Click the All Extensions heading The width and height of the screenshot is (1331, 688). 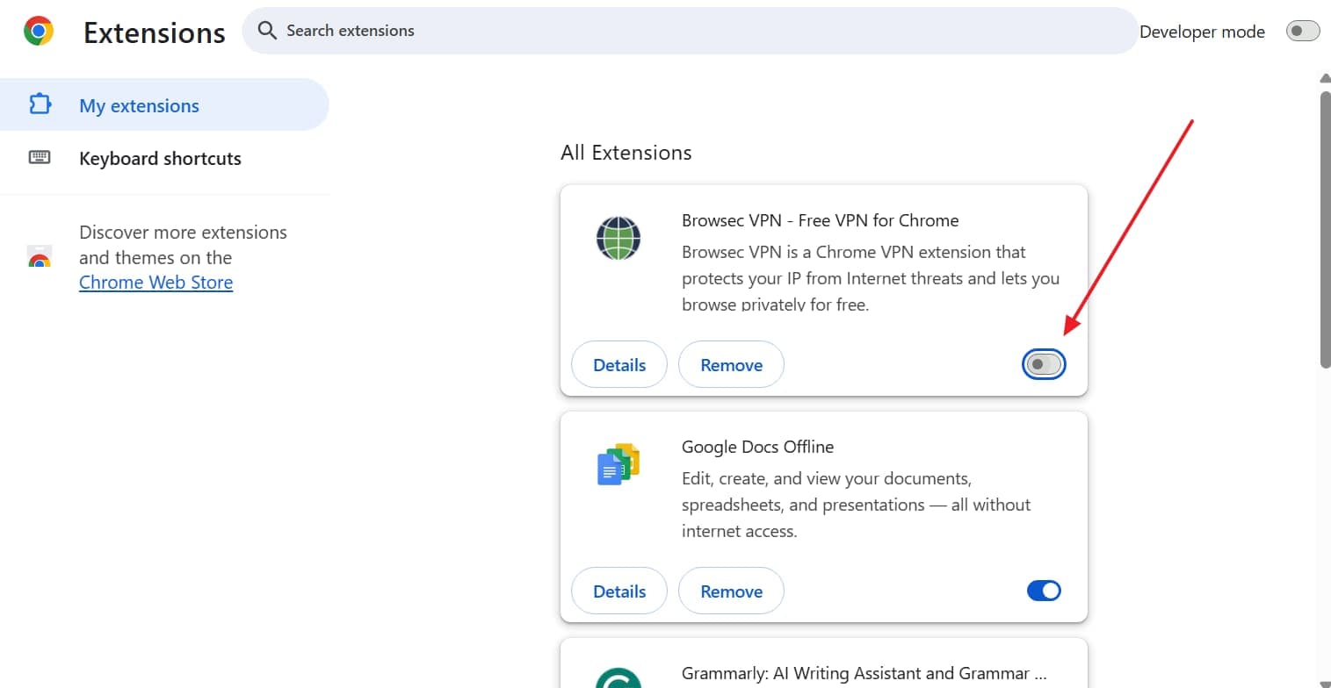(626, 153)
